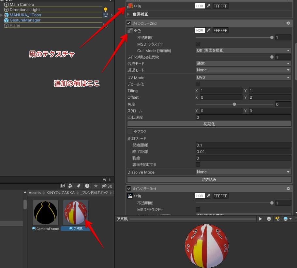Click the 不透明度 slider of メインカラー2nd

[x=234, y=38]
